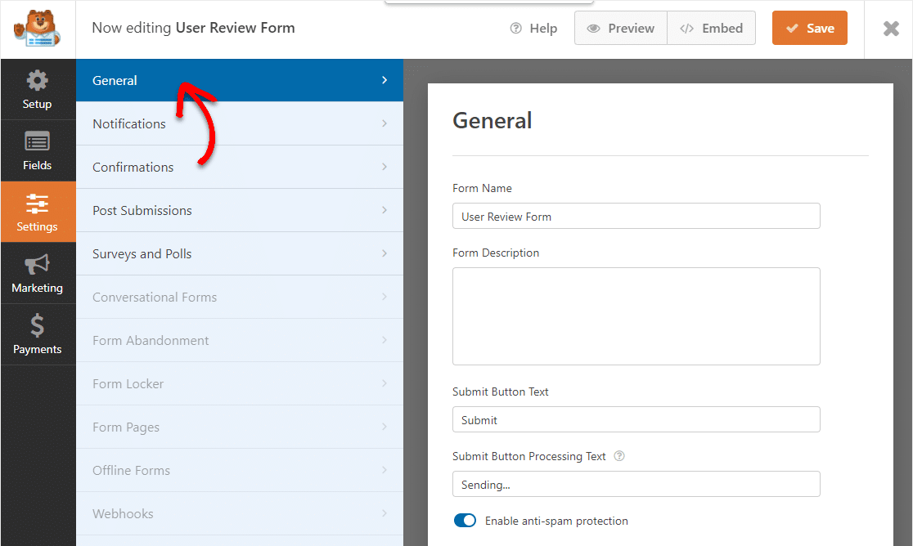Screen dimensions: 913x546
Task: Open the Confirmations settings section
Action: pos(240,167)
